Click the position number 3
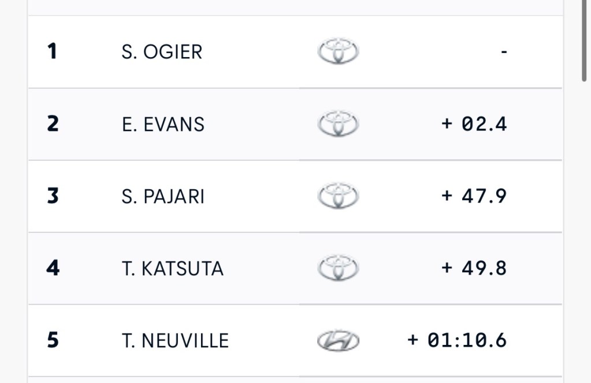The image size is (591, 383). [x=53, y=196]
